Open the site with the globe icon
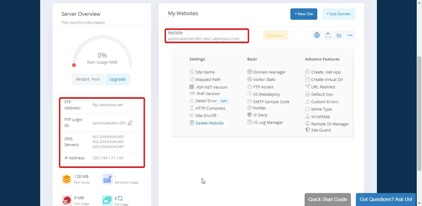The image size is (422, 206). pyautogui.click(x=317, y=35)
